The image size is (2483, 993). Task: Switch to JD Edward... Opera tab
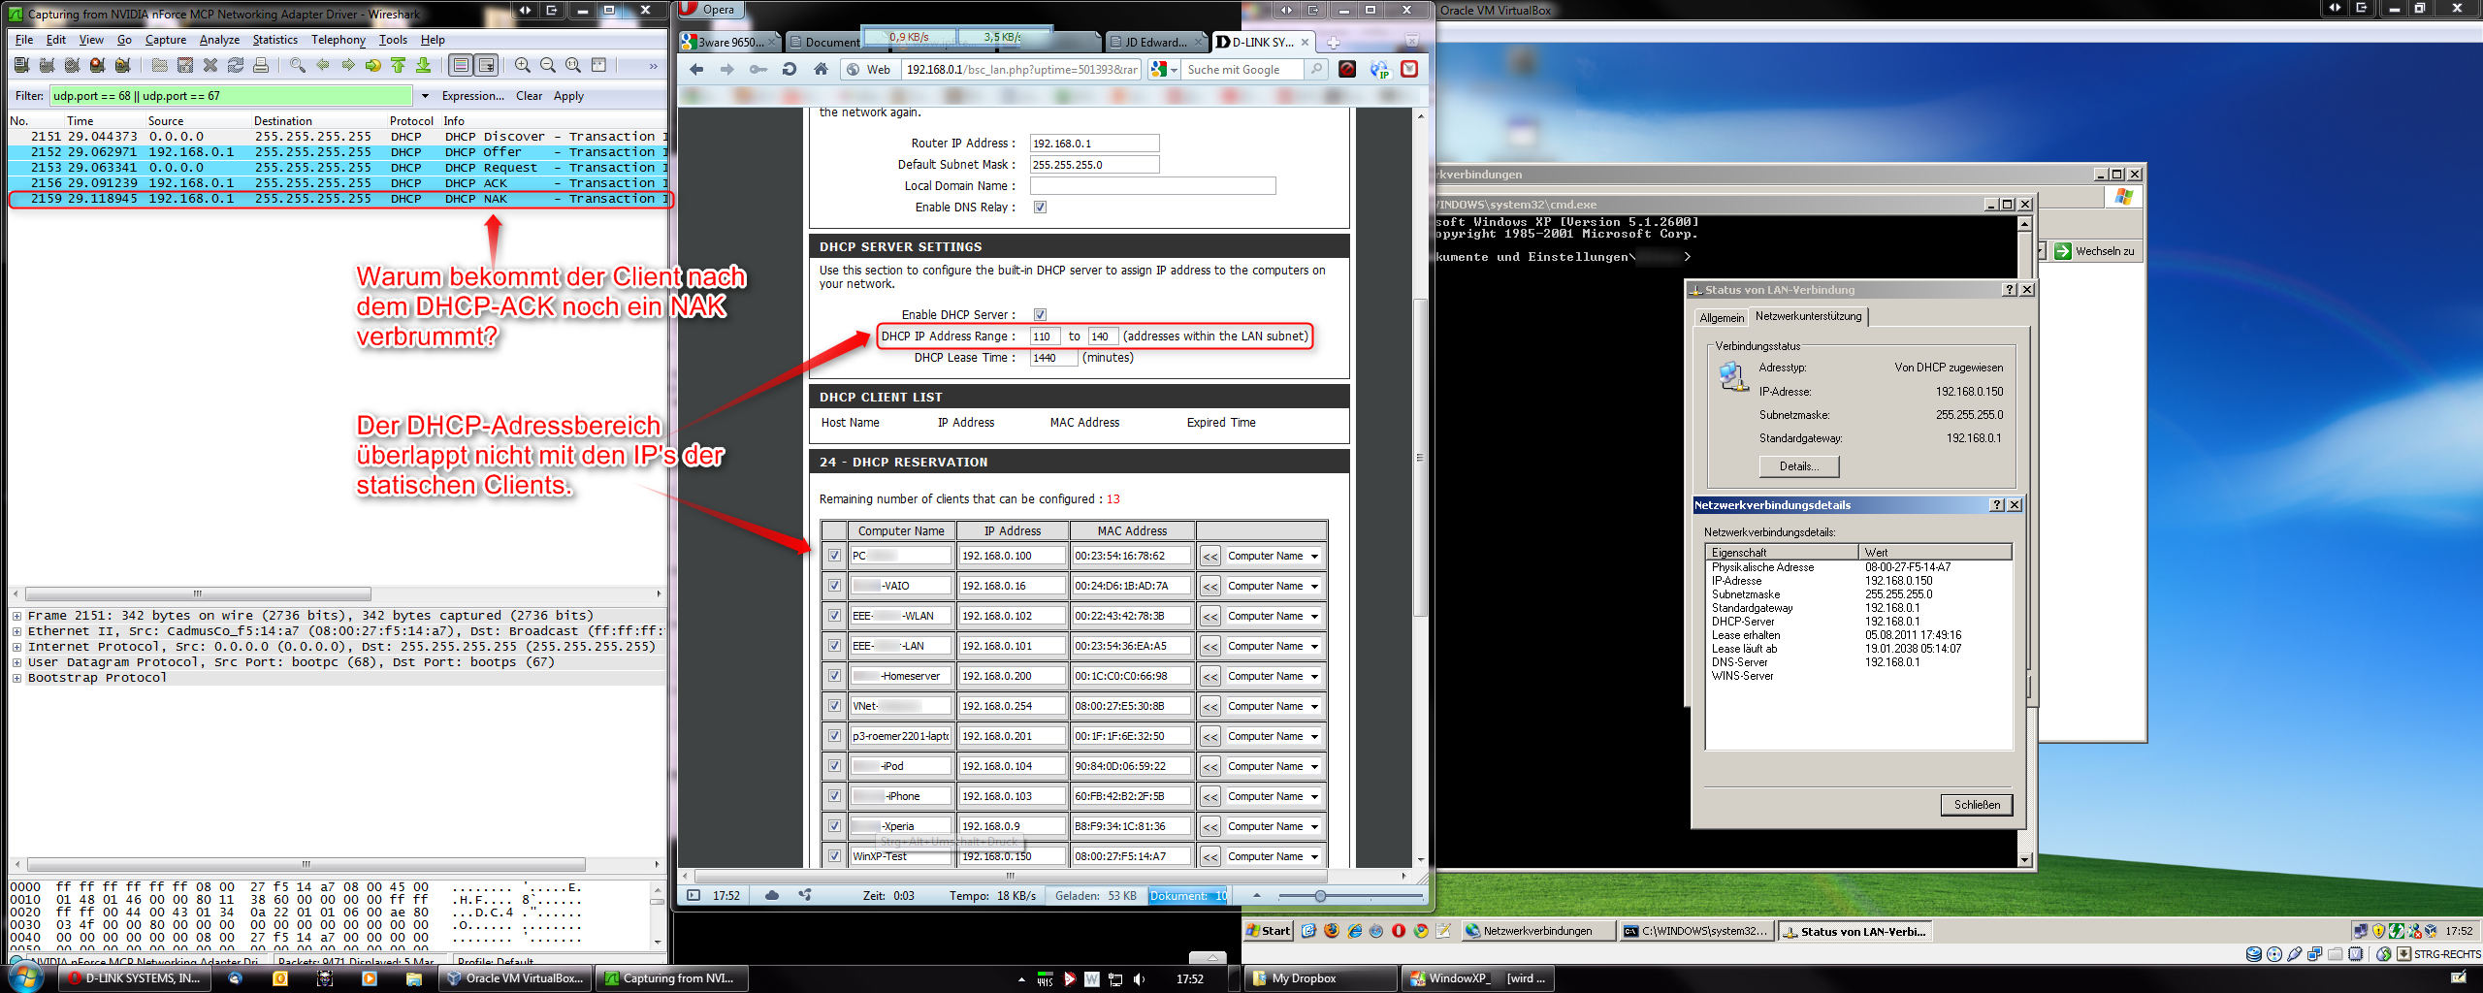point(1156,42)
